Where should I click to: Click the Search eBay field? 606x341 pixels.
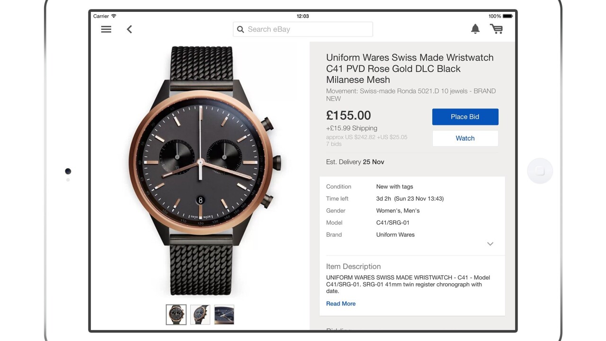pyautogui.click(x=303, y=29)
